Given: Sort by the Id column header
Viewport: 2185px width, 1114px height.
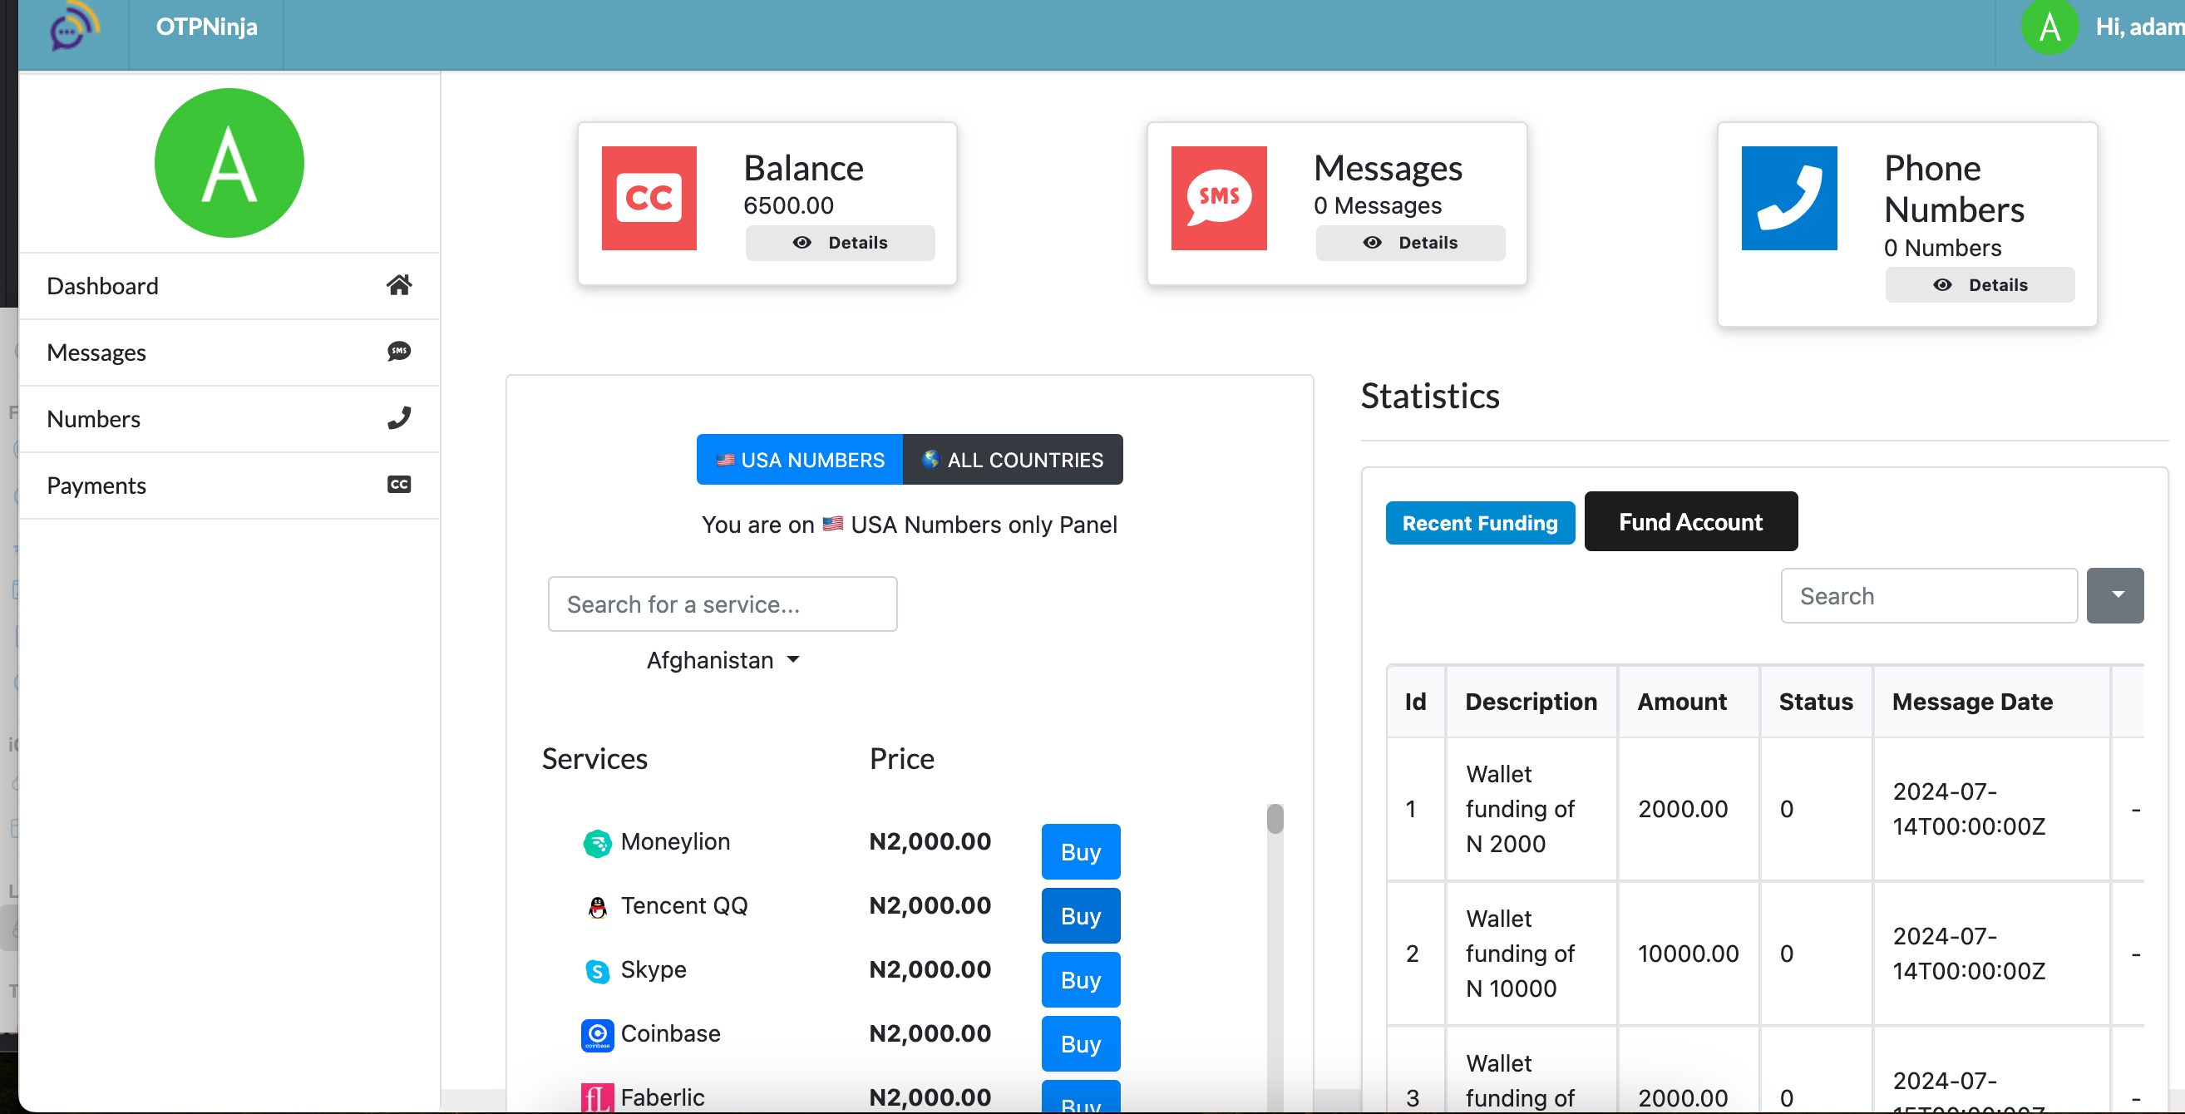Looking at the screenshot, I should coord(1416,702).
